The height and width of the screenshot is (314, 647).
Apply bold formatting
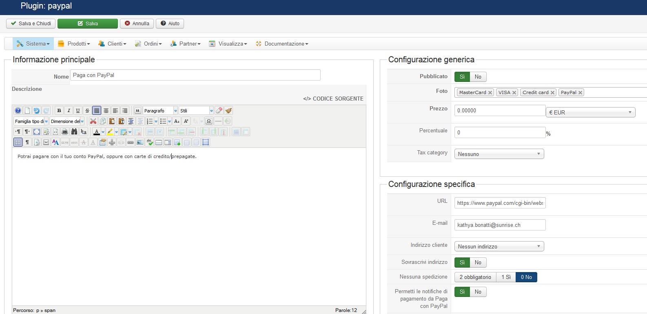click(59, 110)
